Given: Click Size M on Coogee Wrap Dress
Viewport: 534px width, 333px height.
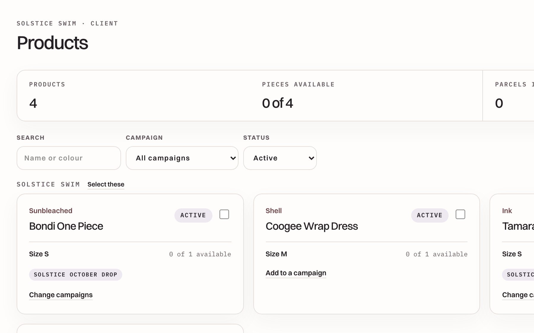Looking at the screenshot, I should pos(276,254).
